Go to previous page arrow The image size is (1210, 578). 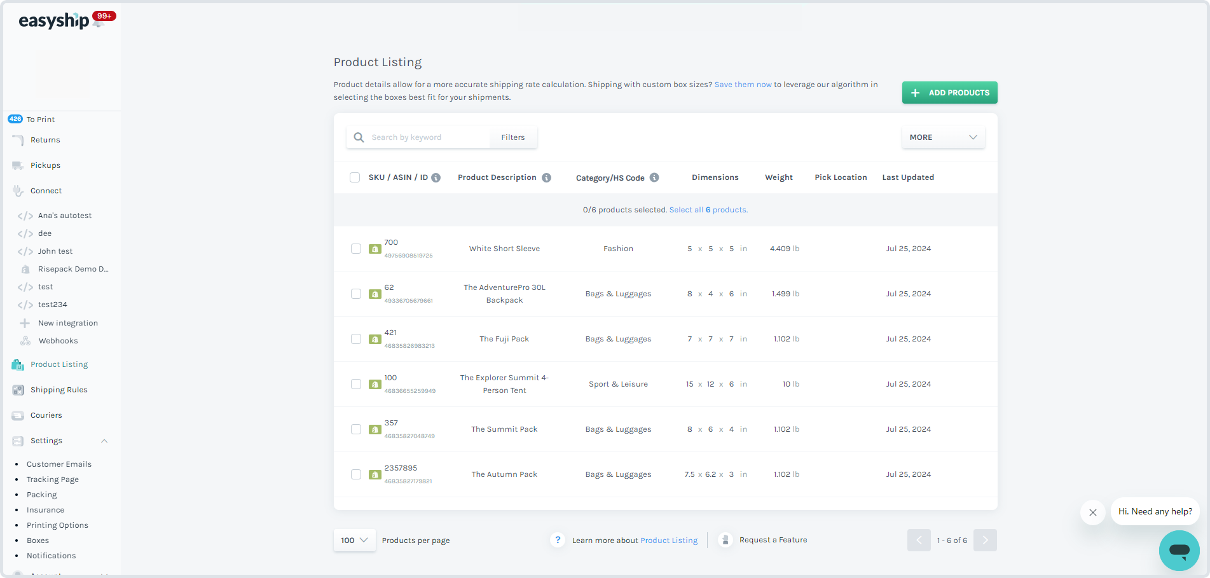click(x=919, y=540)
